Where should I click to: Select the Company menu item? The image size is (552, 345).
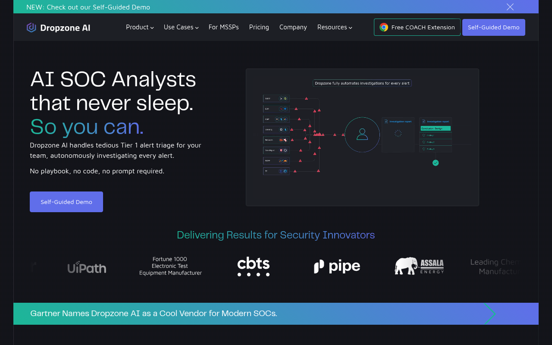pos(293,27)
